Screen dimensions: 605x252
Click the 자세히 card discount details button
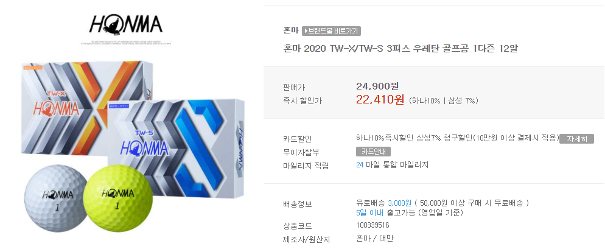click(x=576, y=139)
